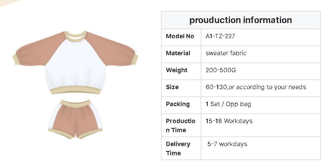The image size is (330, 167).
Task: Select the '1 Set / Opp bag' value
Action: click(228, 104)
